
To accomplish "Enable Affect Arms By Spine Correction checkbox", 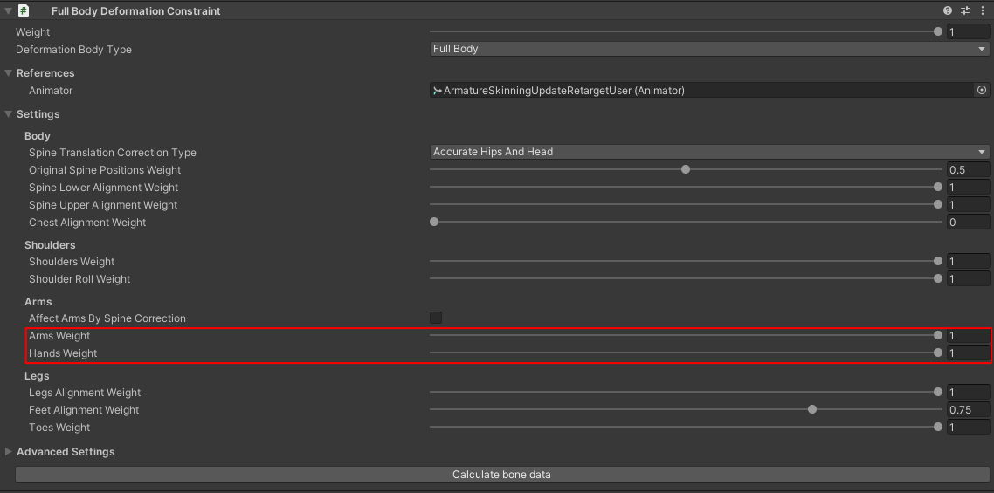I will tap(436, 318).
